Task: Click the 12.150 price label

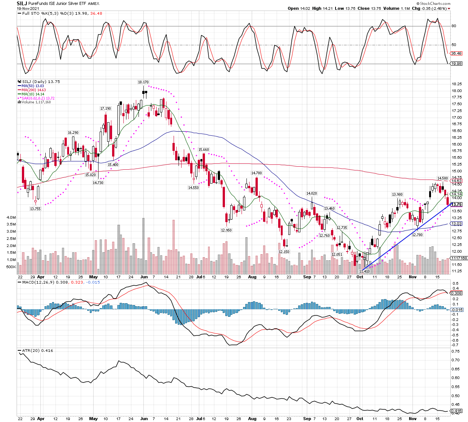Action: [x=284, y=252]
